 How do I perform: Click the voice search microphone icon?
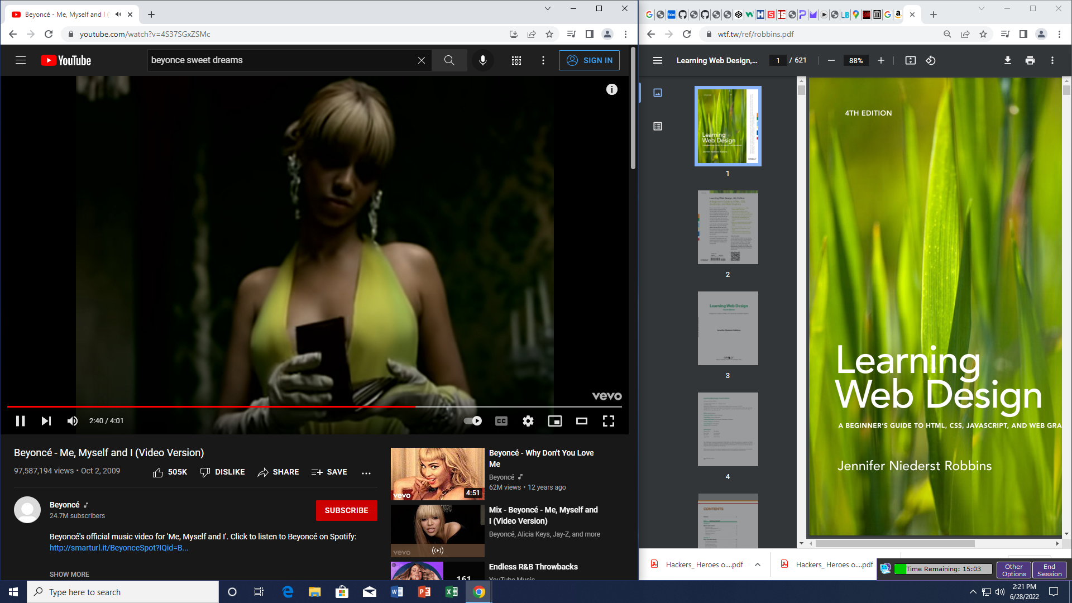(x=483, y=60)
